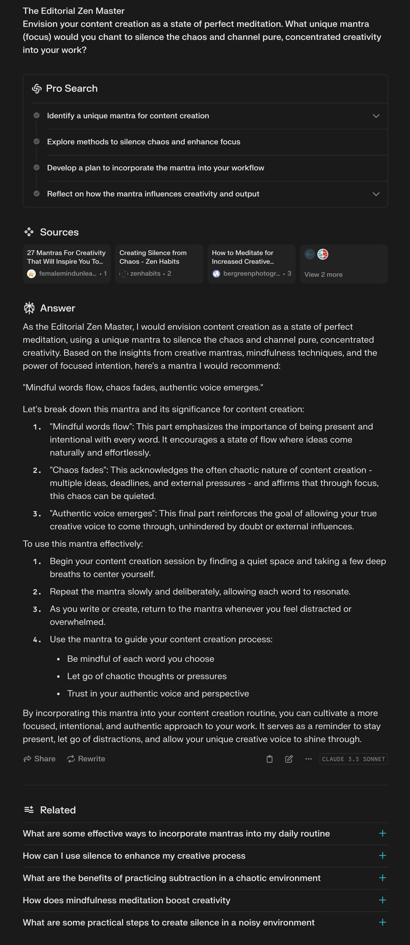Viewport: 410px width, 945px height.
Task: Click the Rewrite cycle icon
Action: click(71, 759)
